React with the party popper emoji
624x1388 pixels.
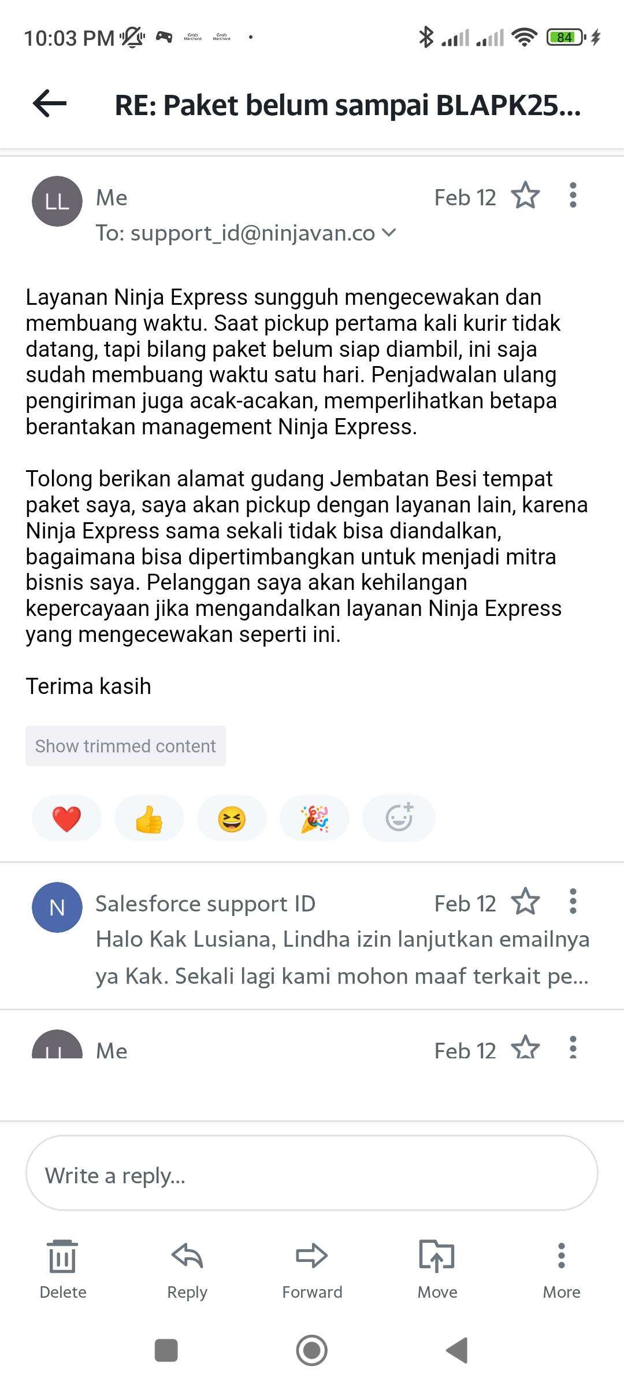314,818
